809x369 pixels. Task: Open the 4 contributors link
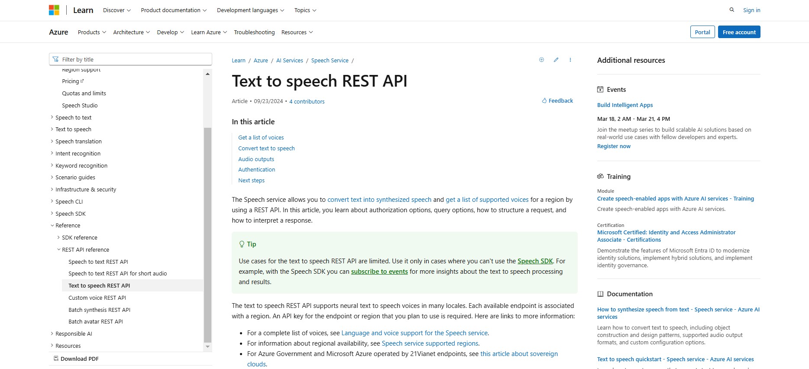click(x=307, y=101)
